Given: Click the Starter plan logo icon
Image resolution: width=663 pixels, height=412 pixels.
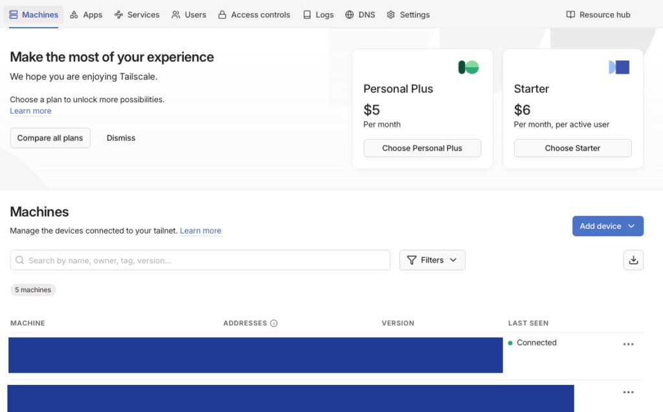Looking at the screenshot, I should pos(619,67).
